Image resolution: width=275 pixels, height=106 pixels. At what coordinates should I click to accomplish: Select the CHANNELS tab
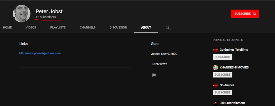(x=87, y=28)
